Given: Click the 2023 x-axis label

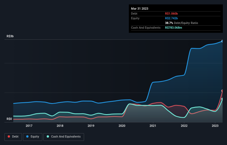Looking at the screenshot, I should coord(215,126).
